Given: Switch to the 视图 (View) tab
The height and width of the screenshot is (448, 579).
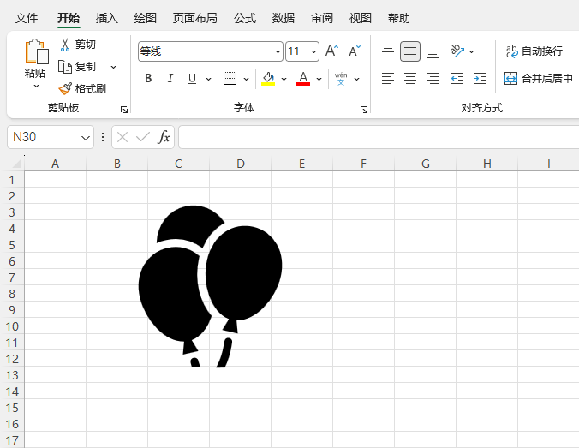Looking at the screenshot, I should coord(360,18).
